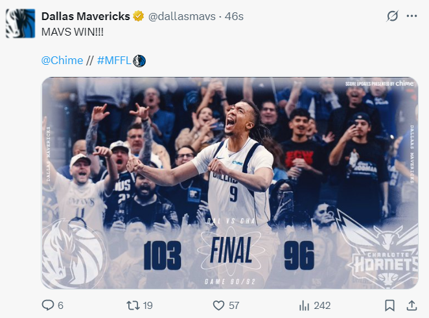The image size is (429, 318).
Task: Open the reply comment icon
Action: point(48,305)
